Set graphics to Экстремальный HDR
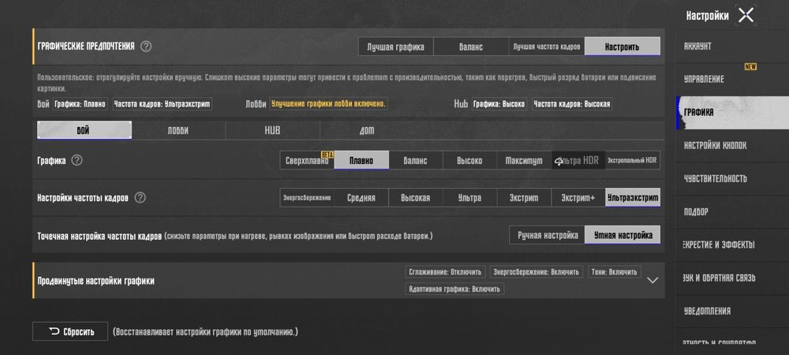 coord(633,160)
